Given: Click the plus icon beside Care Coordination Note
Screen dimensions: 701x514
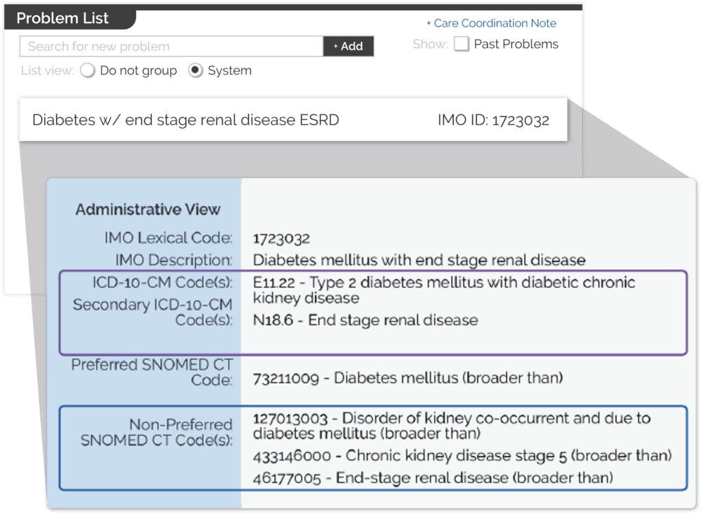Looking at the screenshot, I should [x=430, y=23].
